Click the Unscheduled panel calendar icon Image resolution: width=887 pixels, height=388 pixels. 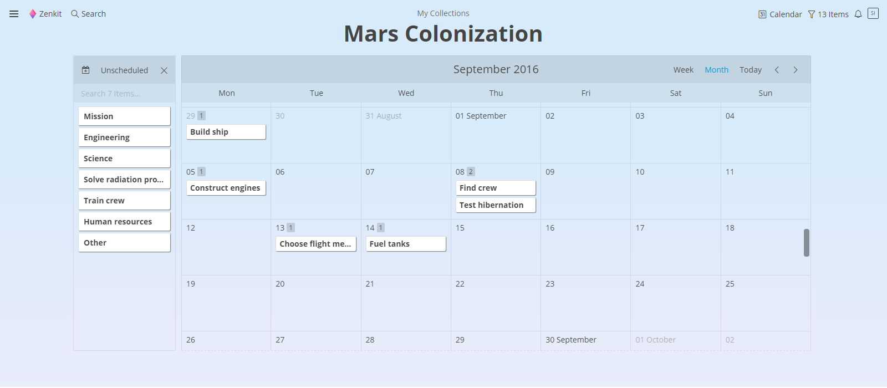point(85,70)
